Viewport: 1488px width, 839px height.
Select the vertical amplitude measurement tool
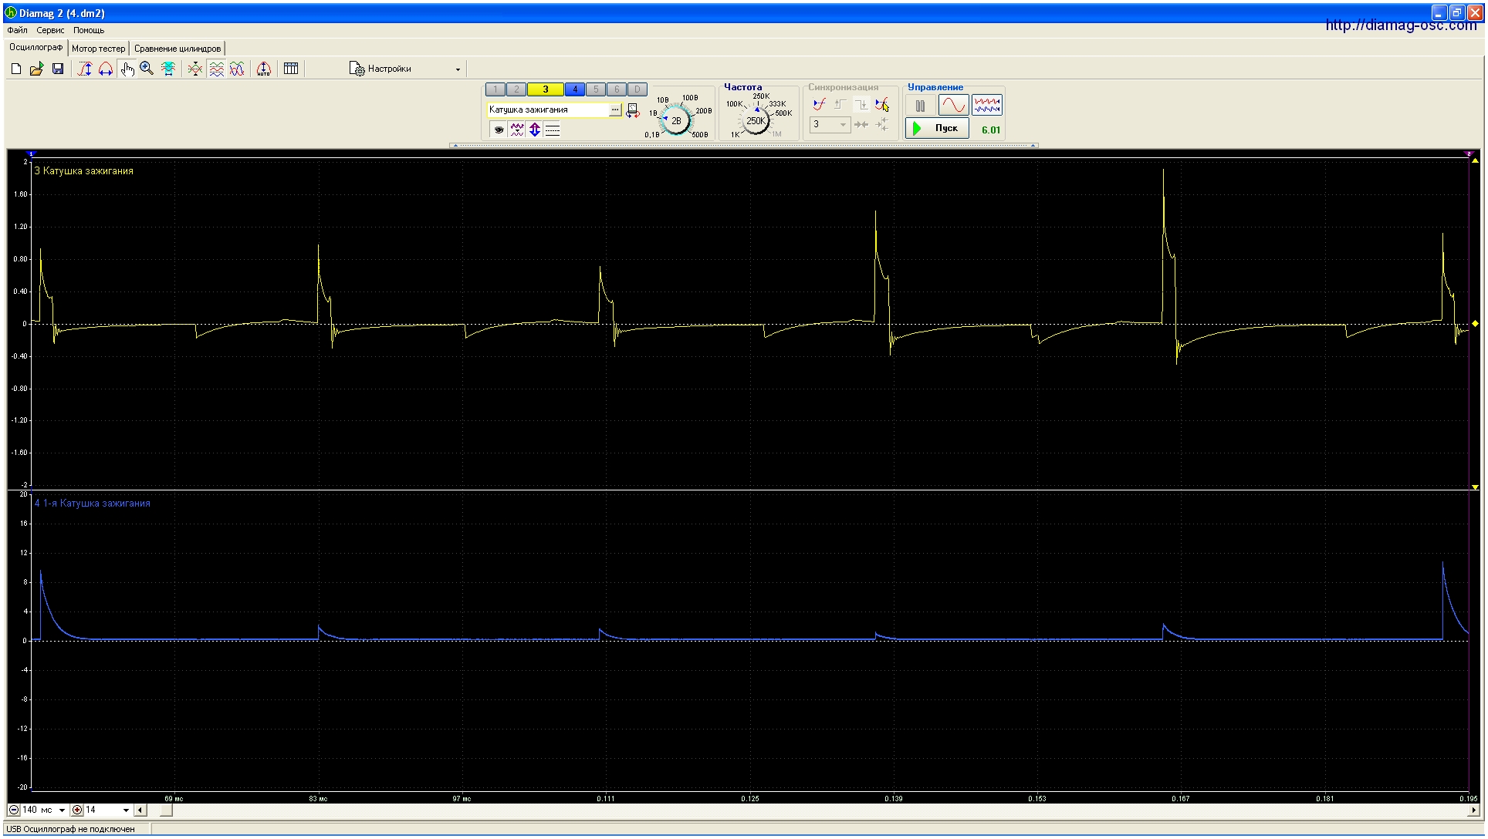point(85,69)
